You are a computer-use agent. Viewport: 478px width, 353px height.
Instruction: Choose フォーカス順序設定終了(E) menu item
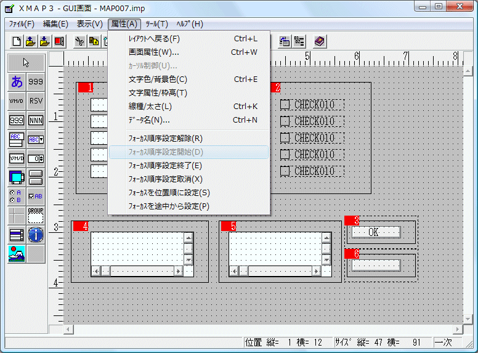coord(189,166)
